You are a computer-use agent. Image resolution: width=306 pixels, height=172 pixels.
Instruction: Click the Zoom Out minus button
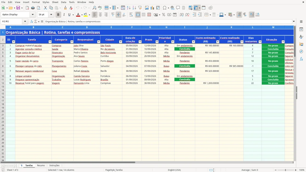pos(276,170)
